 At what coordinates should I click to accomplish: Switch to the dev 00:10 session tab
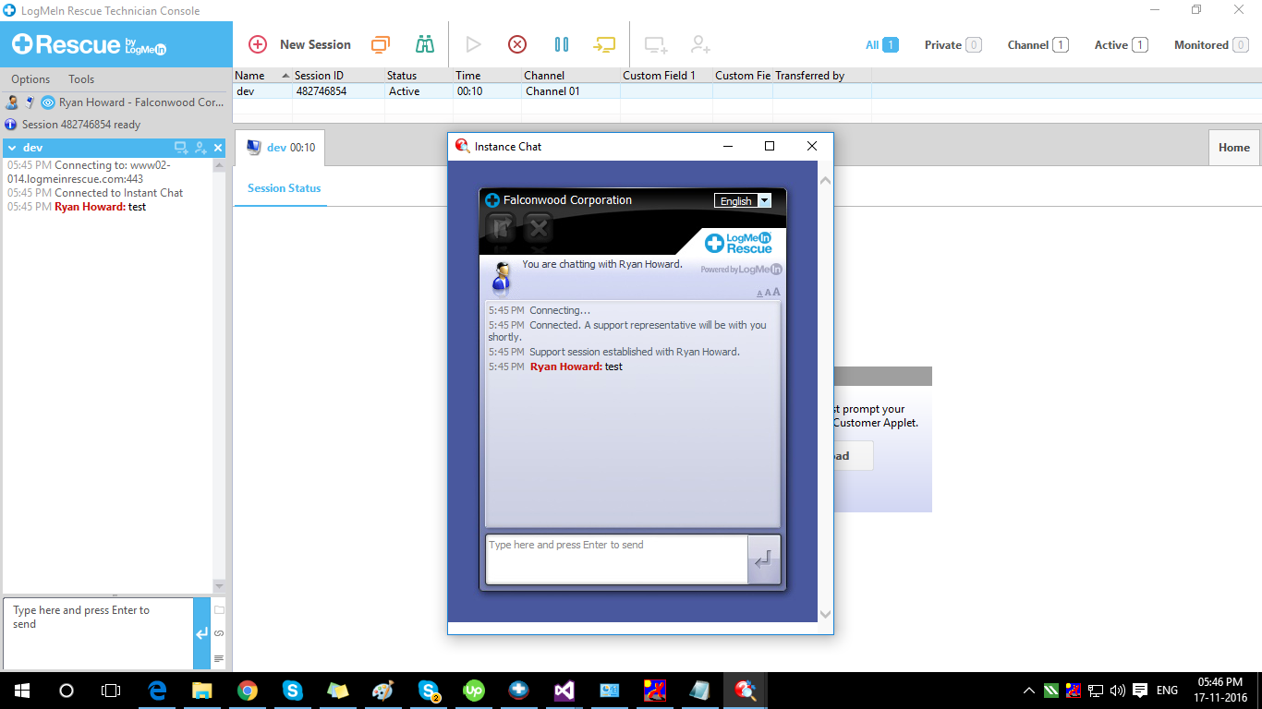point(281,148)
